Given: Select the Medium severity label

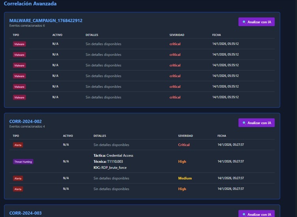Looking at the screenshot, I should 185,178.
